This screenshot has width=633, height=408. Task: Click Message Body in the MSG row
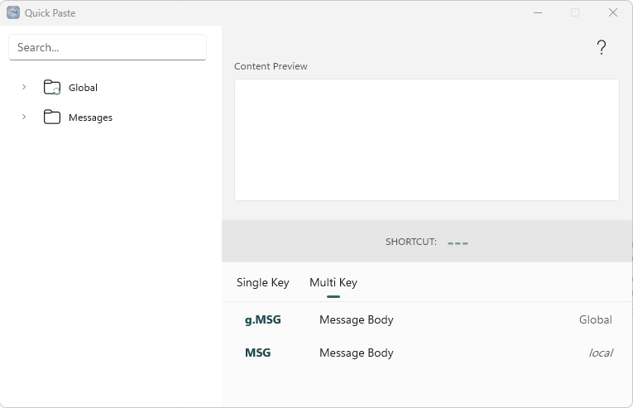[x=356, y=353]
